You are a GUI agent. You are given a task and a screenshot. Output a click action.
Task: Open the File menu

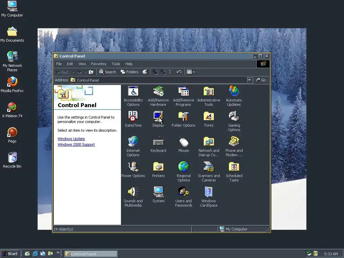pos(59,64)
